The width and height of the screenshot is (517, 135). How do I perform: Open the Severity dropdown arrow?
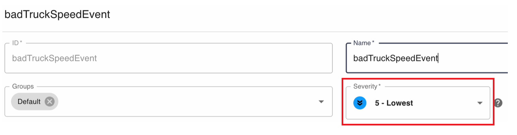click(480, 103)
